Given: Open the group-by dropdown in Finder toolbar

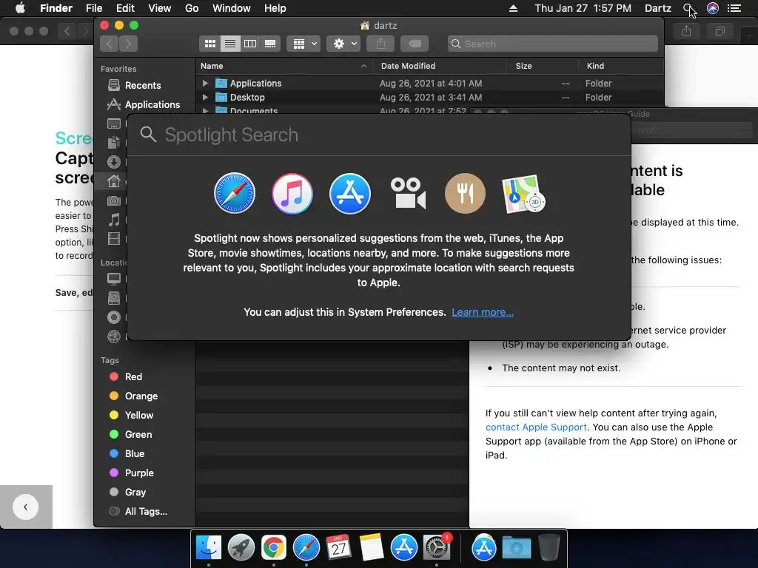Looking at the screenshot, I should tap(303, 44).
